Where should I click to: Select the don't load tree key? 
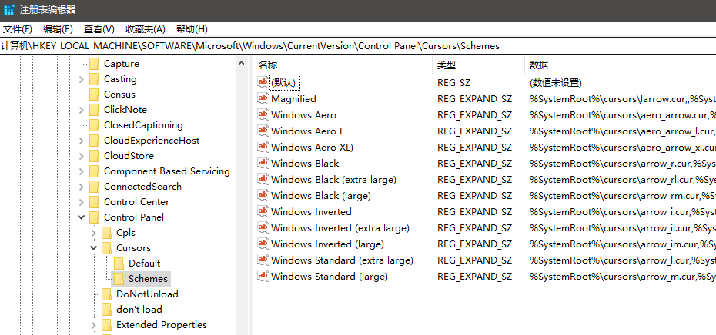pyautogui.click(x=139, y=310)
